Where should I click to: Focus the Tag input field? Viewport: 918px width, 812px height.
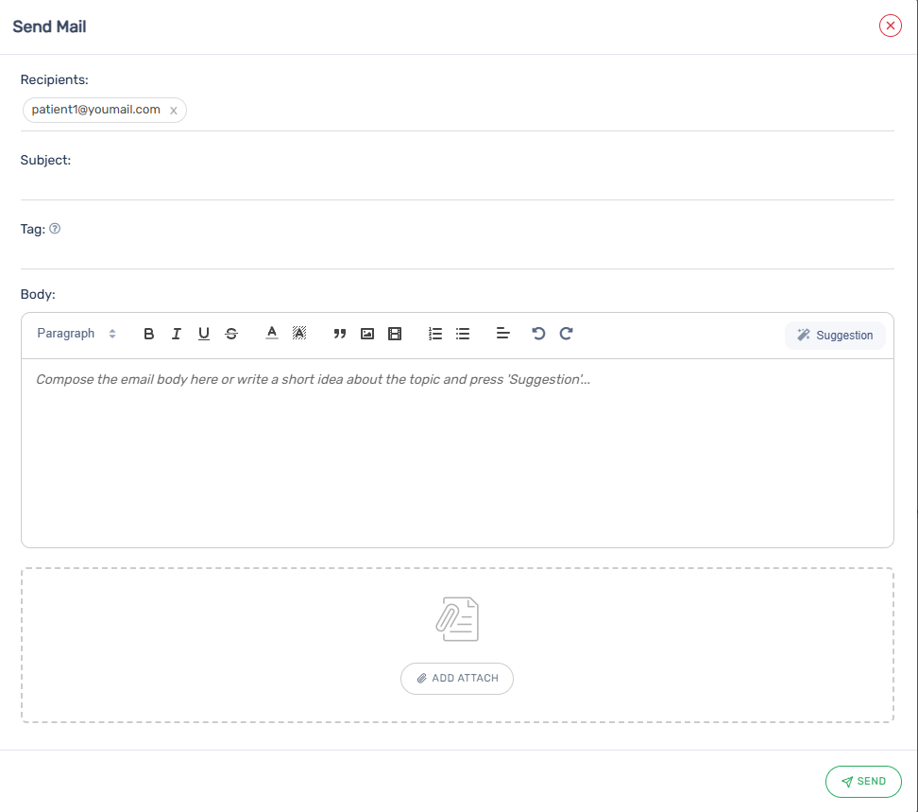(x=457, y=255)
